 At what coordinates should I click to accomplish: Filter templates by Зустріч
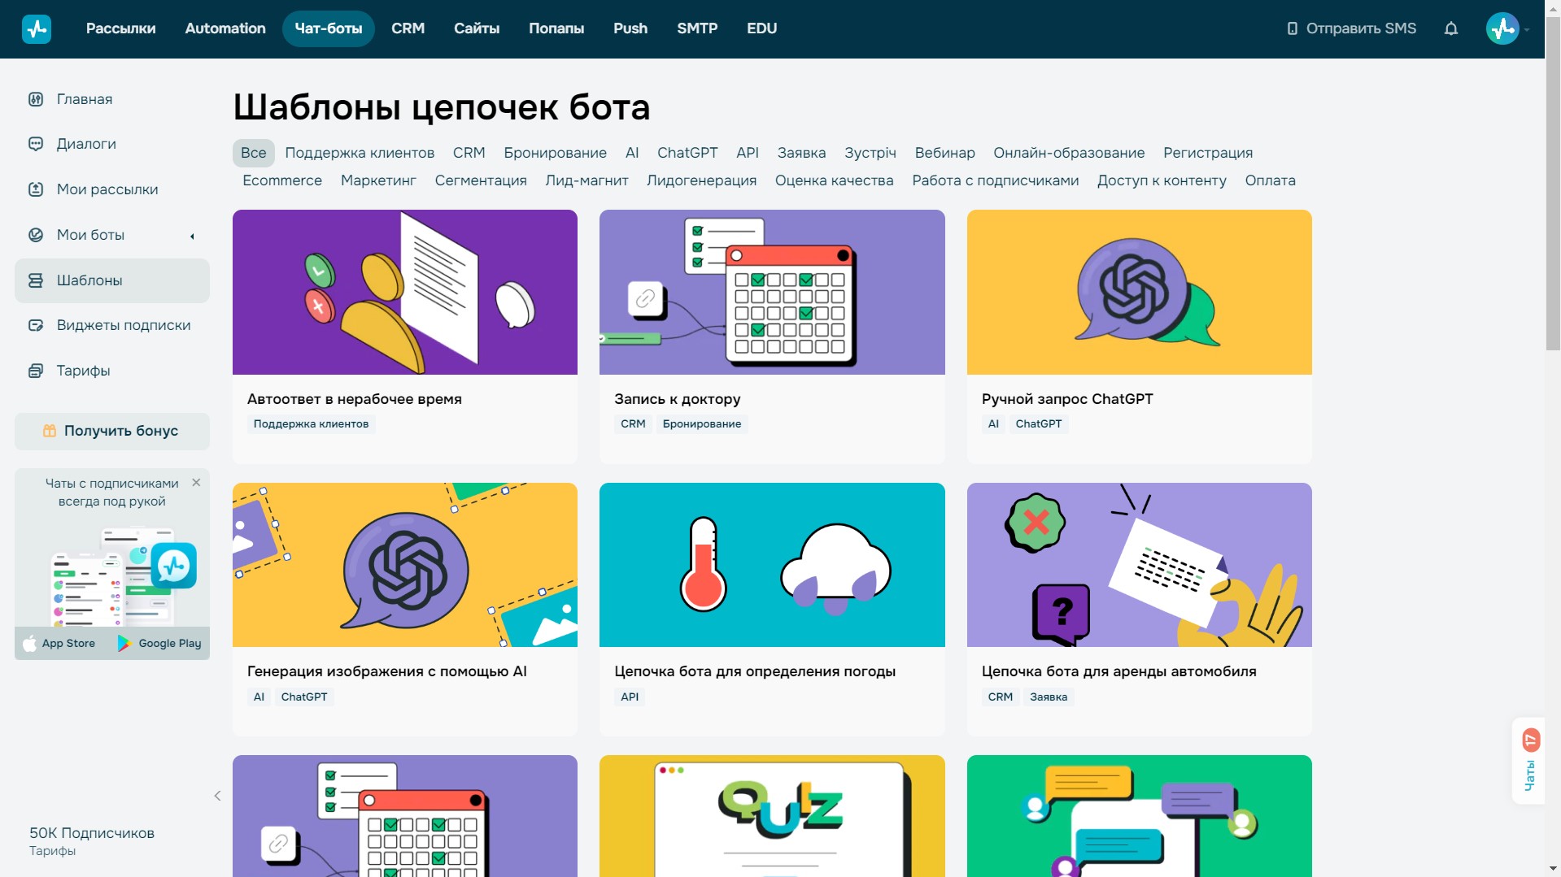click(x=870, y=153)
